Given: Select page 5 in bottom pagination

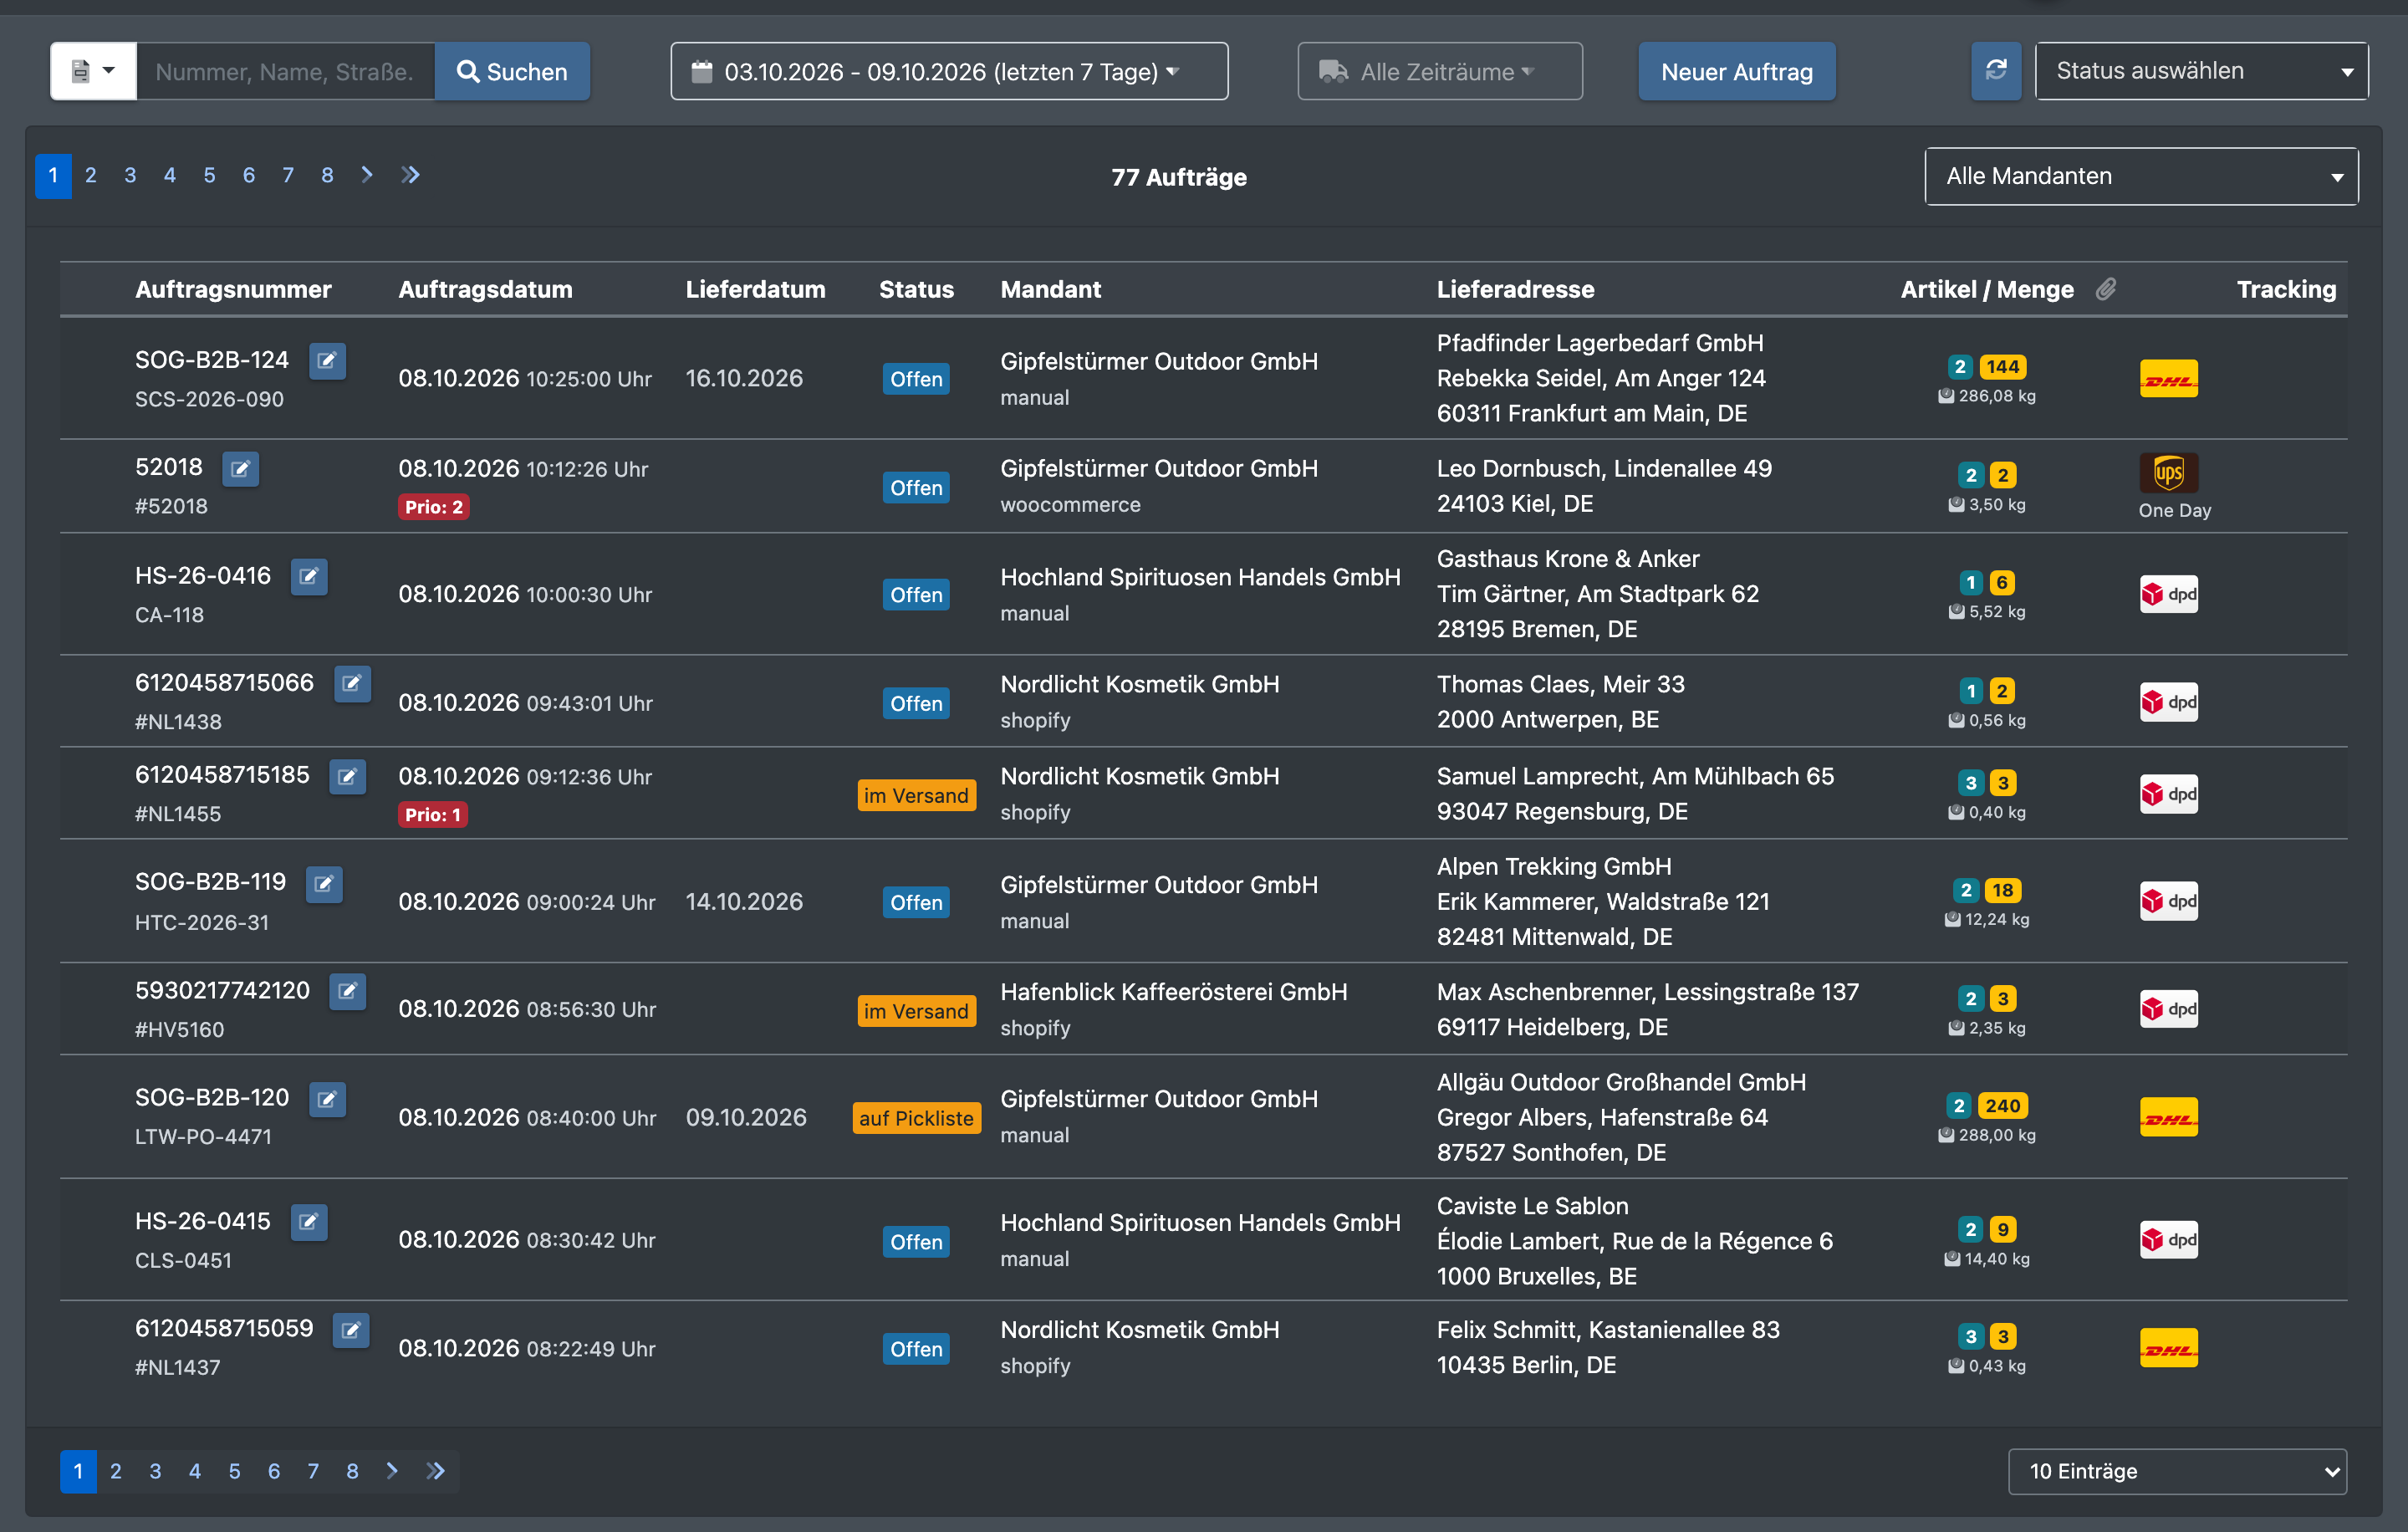Looking at the screenshot, I should (x=234, y=1471).
